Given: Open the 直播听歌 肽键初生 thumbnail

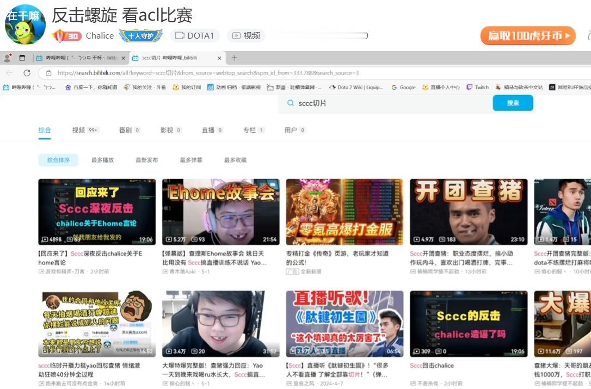Looking at the screenshot, I should click(x=344, y=324).
